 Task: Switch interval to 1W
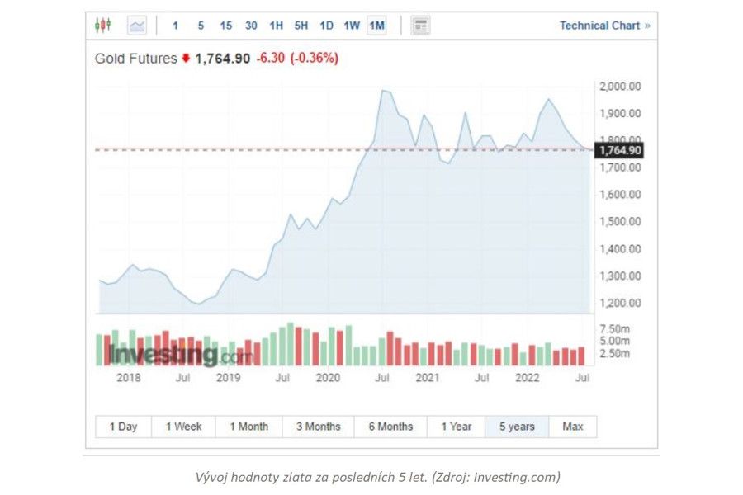(352, 26)
